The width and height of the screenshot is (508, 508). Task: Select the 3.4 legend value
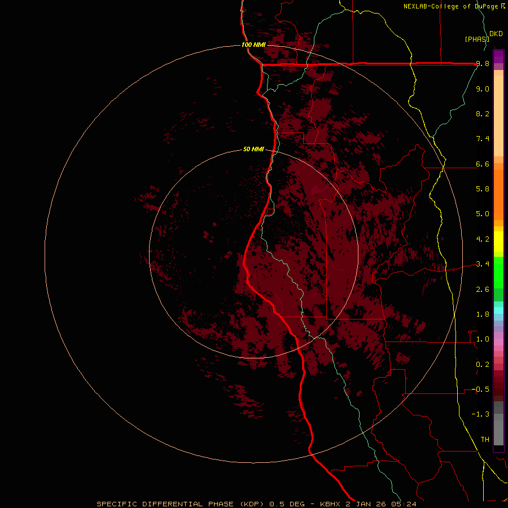pyautogui.click(x=483, y=264)
